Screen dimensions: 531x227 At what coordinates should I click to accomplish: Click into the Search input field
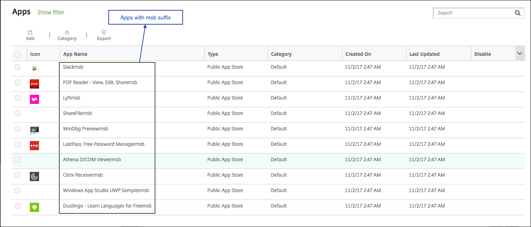pyautogui.click(x=473, y=13)
